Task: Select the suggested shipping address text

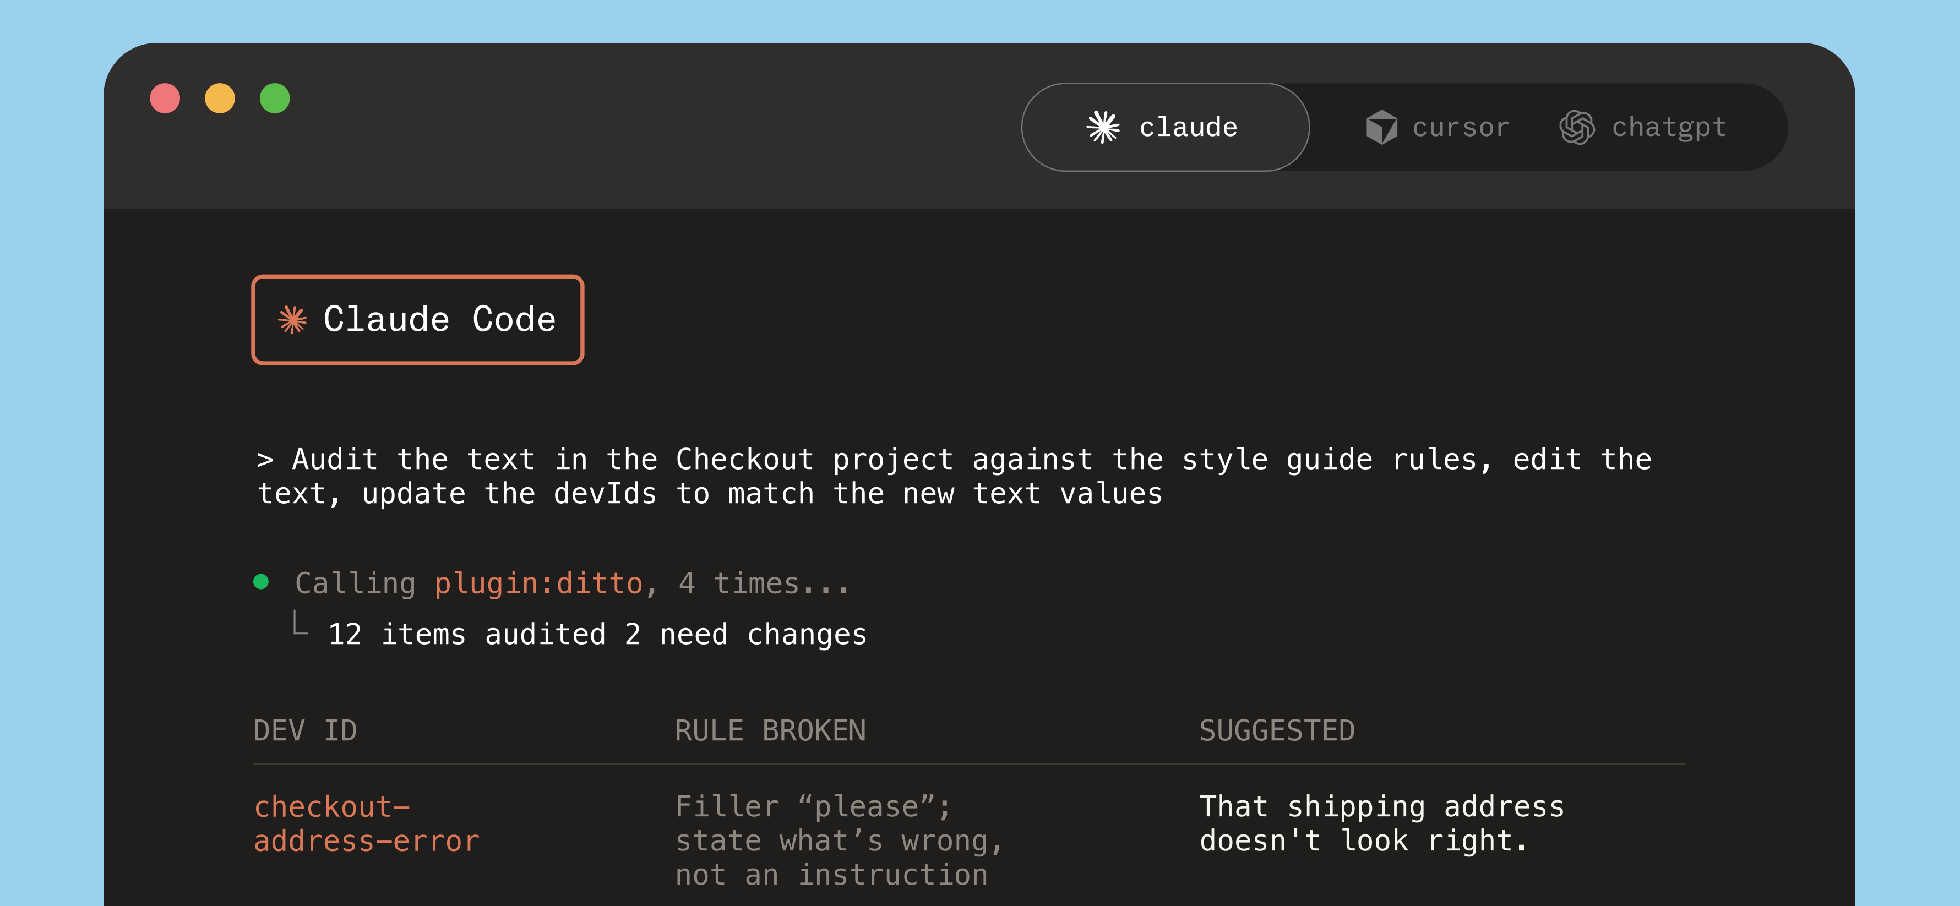Action: tap(1382, 824)
